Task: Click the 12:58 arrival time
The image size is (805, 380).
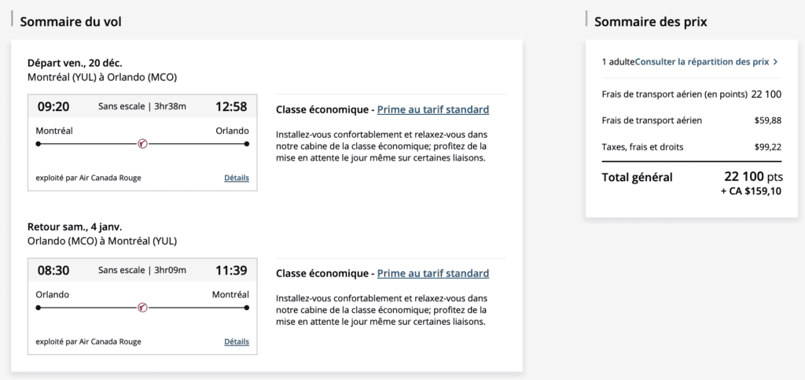Action: (x=231, y=107)
